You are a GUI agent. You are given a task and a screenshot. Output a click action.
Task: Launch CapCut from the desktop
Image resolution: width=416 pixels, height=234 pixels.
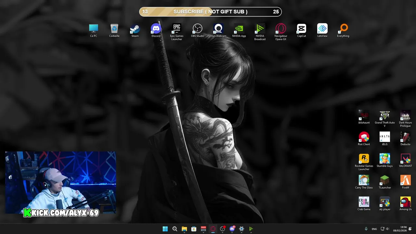click(302, 31)
